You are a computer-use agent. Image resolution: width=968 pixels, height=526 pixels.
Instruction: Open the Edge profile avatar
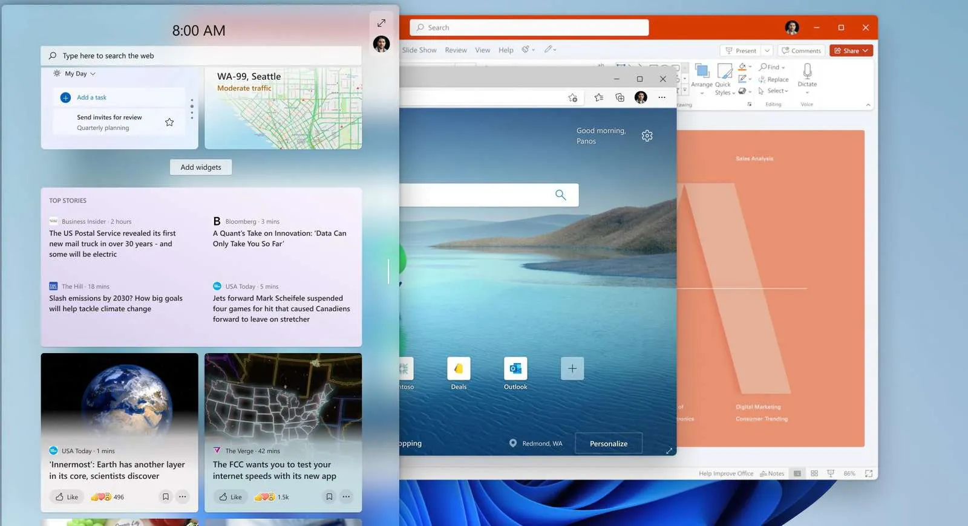pyautogui.click(x=641, y=97)
